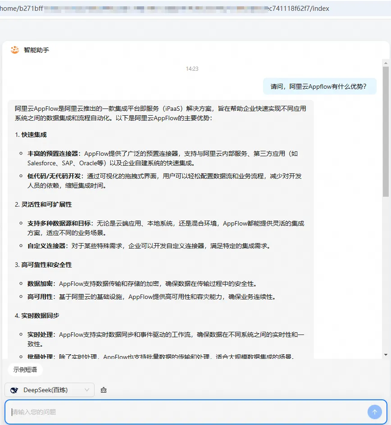391x425 pixels.
Task: Click the bold text 自定义连接器
Action: click(x=46, y=246)
